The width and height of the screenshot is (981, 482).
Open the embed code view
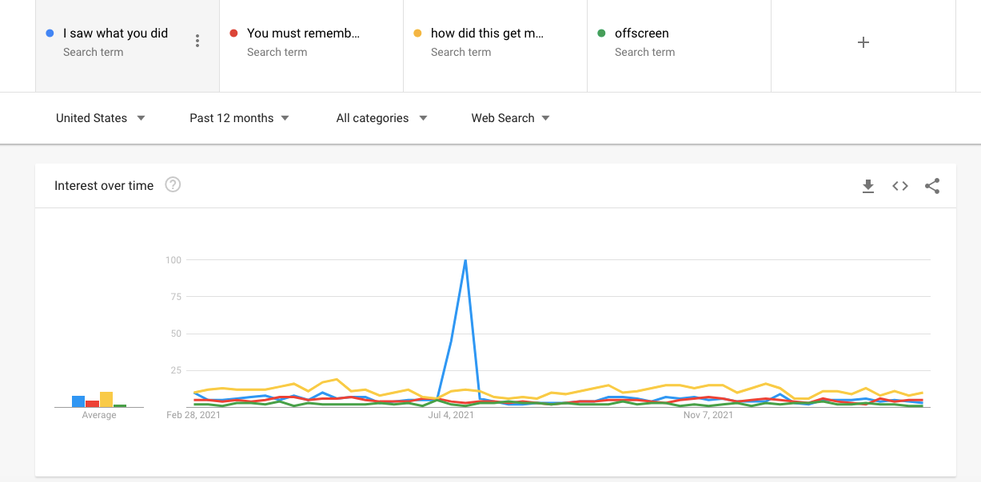tap(900, 185)
